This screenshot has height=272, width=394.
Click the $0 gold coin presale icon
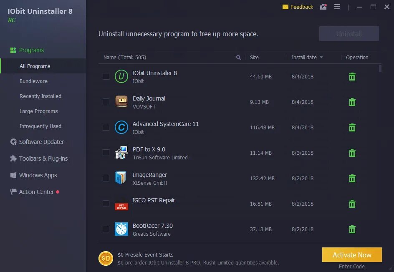(106, 258)
